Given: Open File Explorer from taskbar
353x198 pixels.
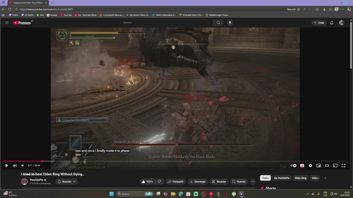Looking at the screenshot, I should click(x=173, y=194).
